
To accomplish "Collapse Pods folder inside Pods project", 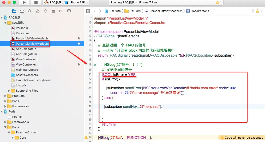I will pos(5,127).
